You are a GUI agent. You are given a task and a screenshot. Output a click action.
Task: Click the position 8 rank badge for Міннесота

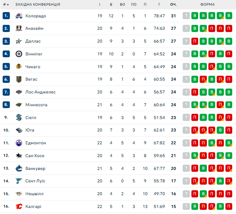pos(6,105)
